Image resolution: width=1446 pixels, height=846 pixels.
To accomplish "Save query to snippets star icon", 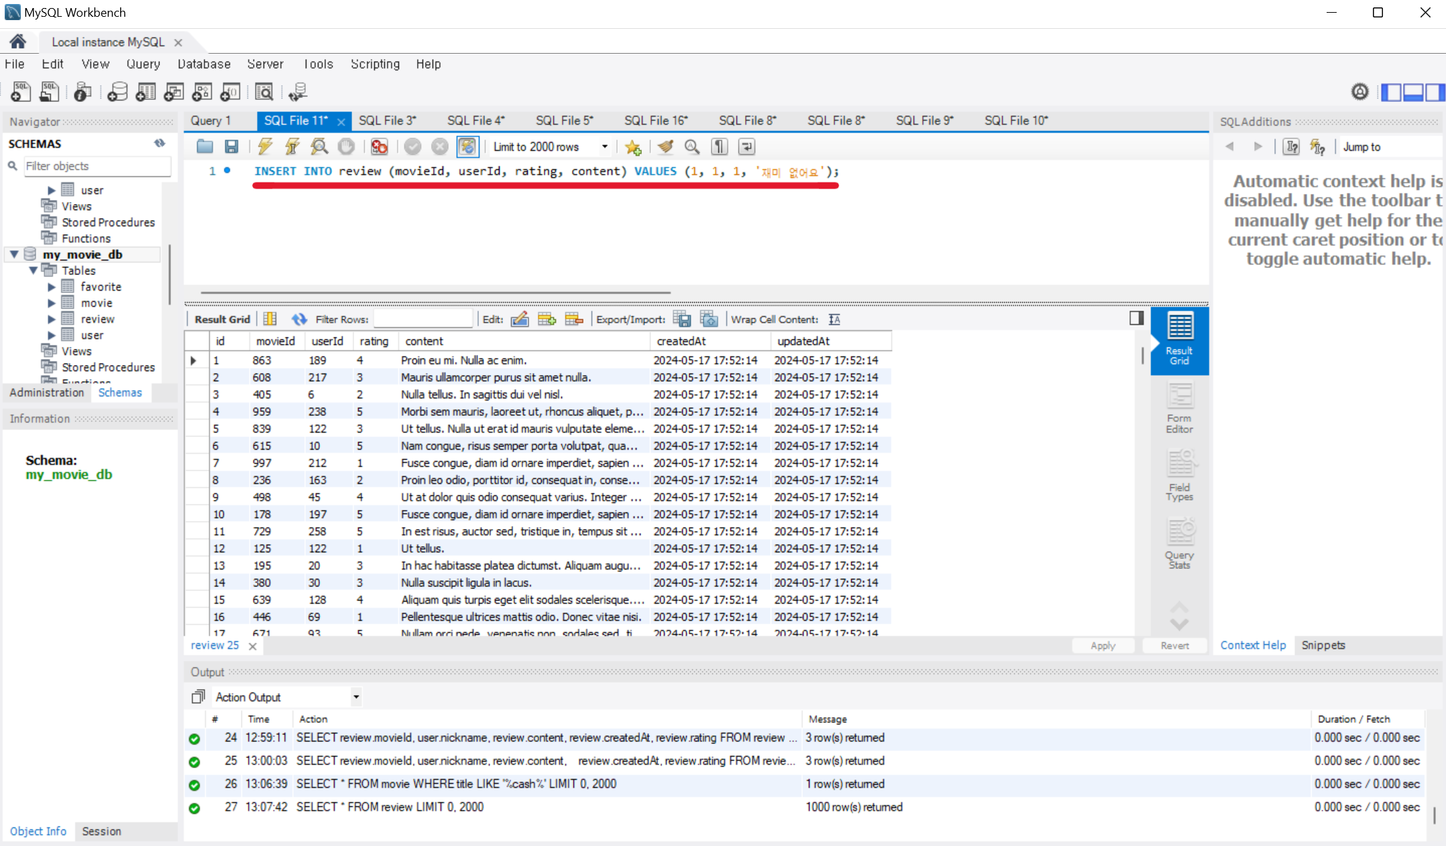I will 632,147.
